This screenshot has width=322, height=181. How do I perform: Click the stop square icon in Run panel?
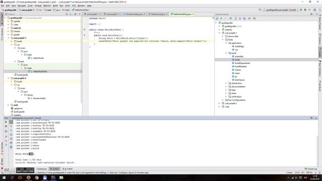tap(6, 126)
